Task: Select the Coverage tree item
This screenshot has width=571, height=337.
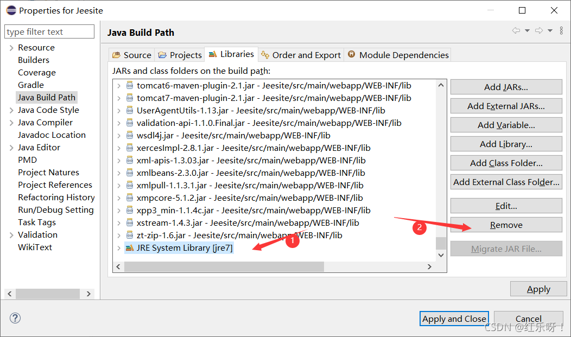Action: 37,72
